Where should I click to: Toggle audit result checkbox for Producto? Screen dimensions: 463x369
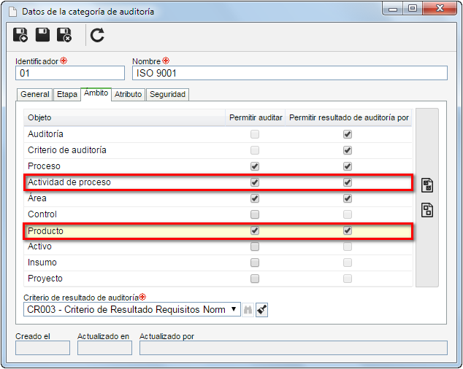pos(348,230)
